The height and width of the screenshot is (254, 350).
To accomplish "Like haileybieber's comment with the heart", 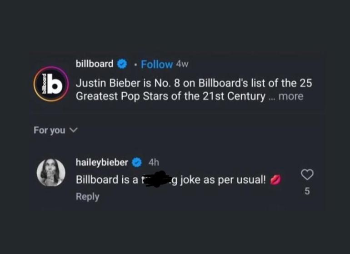I will (x=307, y=174).
